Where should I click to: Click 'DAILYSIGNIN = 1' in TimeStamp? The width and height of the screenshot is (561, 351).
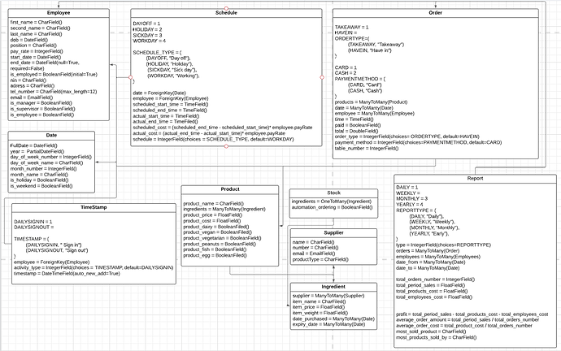(33, 222)
